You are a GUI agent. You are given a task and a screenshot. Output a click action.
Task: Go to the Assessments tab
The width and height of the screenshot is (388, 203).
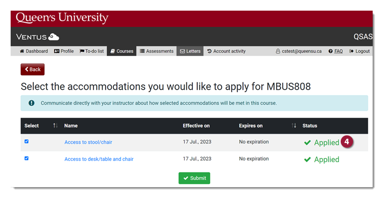click(156, 51)
